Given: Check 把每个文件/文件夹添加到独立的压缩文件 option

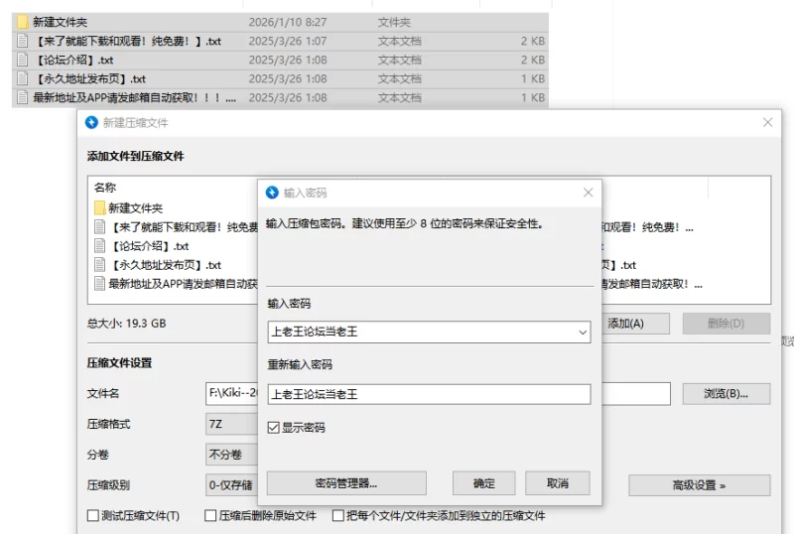Looking at the screenshot, I should pos(337,516).
